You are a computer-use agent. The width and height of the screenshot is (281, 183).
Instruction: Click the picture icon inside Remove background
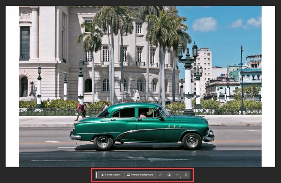point(128,175)
